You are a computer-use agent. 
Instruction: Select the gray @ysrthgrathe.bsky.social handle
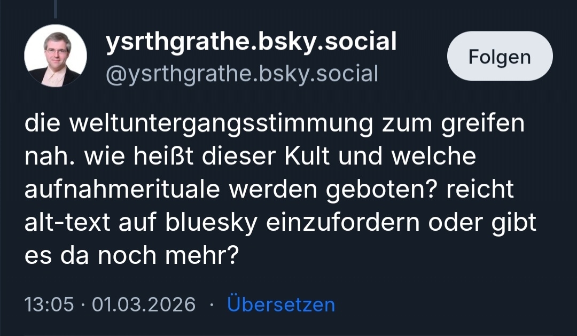tap(242, 73)
